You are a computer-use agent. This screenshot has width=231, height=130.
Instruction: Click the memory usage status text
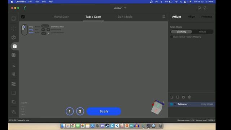pyautogui.click(x=196, y=120)
